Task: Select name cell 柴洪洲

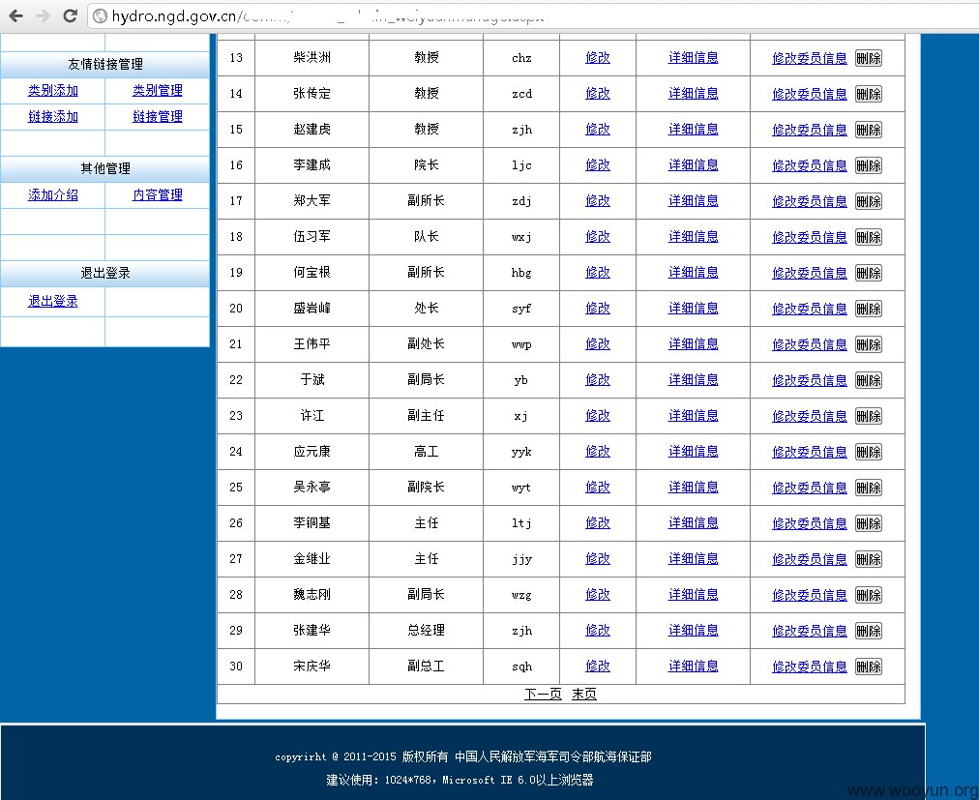Action: click(311, 57)
